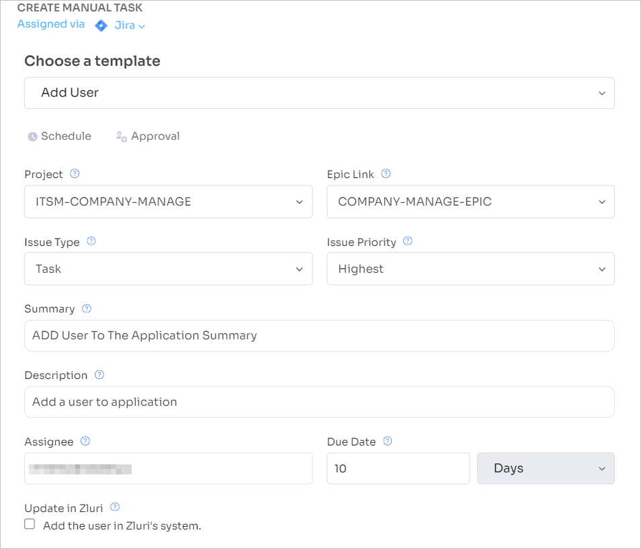Click the help icon next to Summary

pos(87,308)
